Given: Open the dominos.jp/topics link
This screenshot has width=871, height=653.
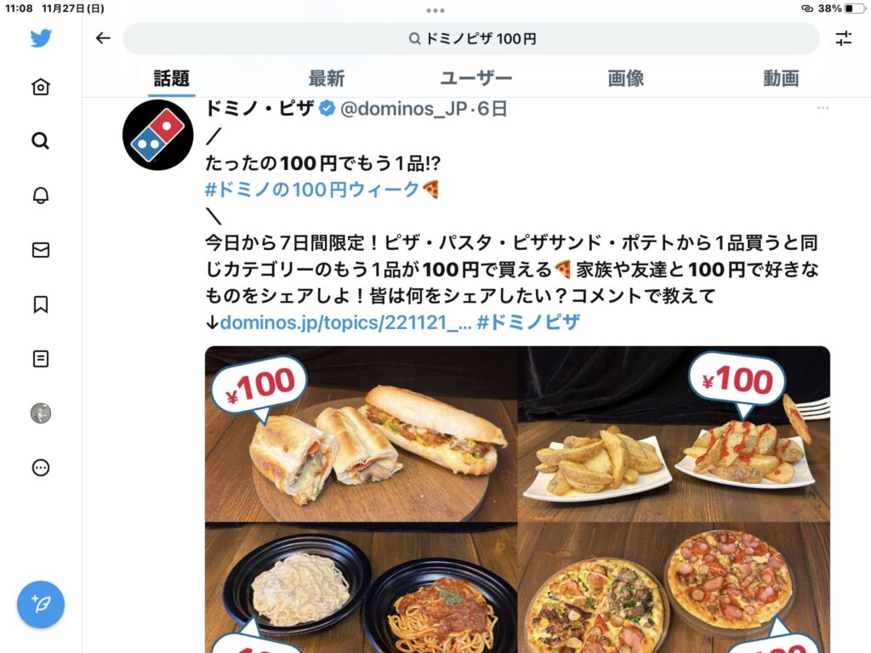Looking at the screenshot, I should tap(345, 322).
